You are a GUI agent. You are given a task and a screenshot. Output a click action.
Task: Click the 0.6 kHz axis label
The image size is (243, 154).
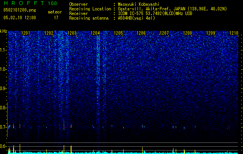coord(3,146)
